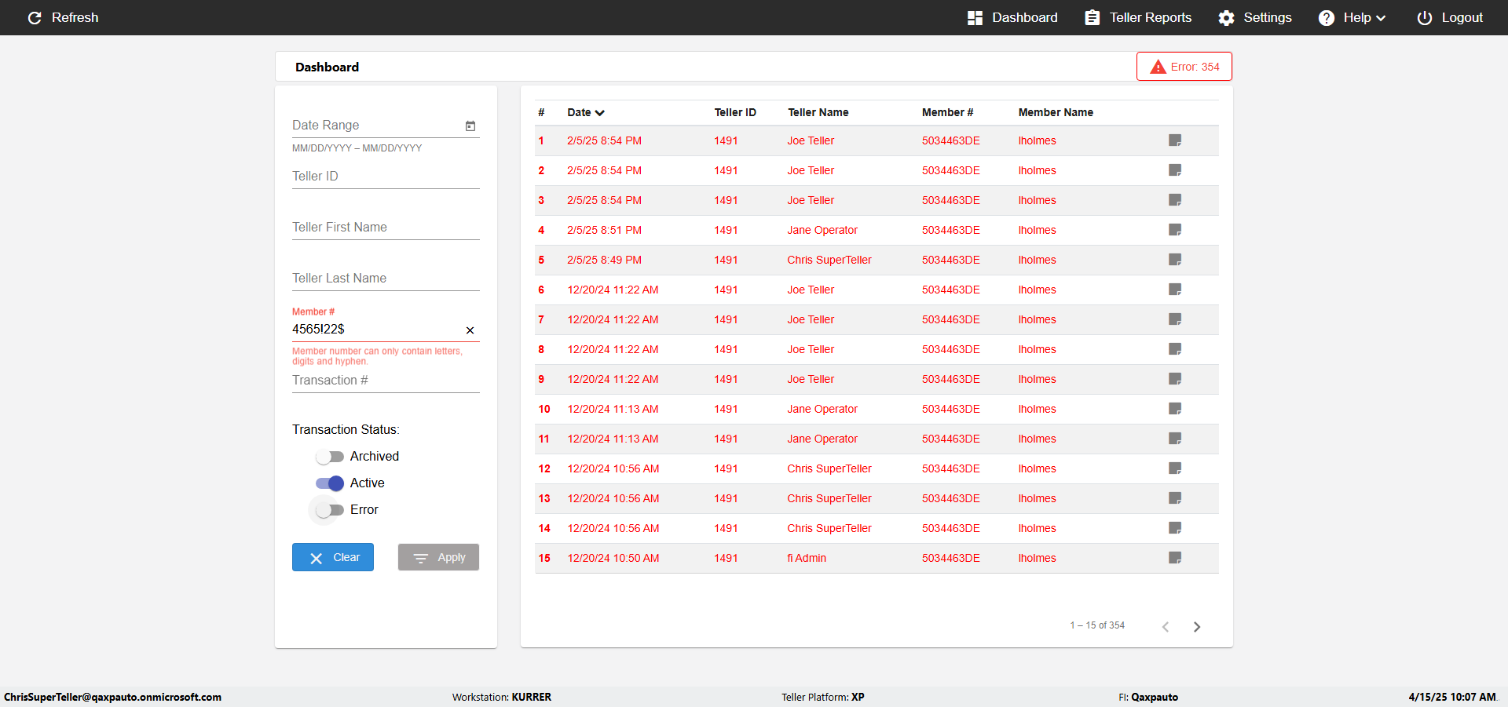
Task: Open note icon for row 9
Action: click(x=1175, y=379)
